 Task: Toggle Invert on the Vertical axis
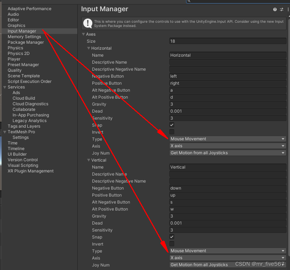click(x=171, y=244)
